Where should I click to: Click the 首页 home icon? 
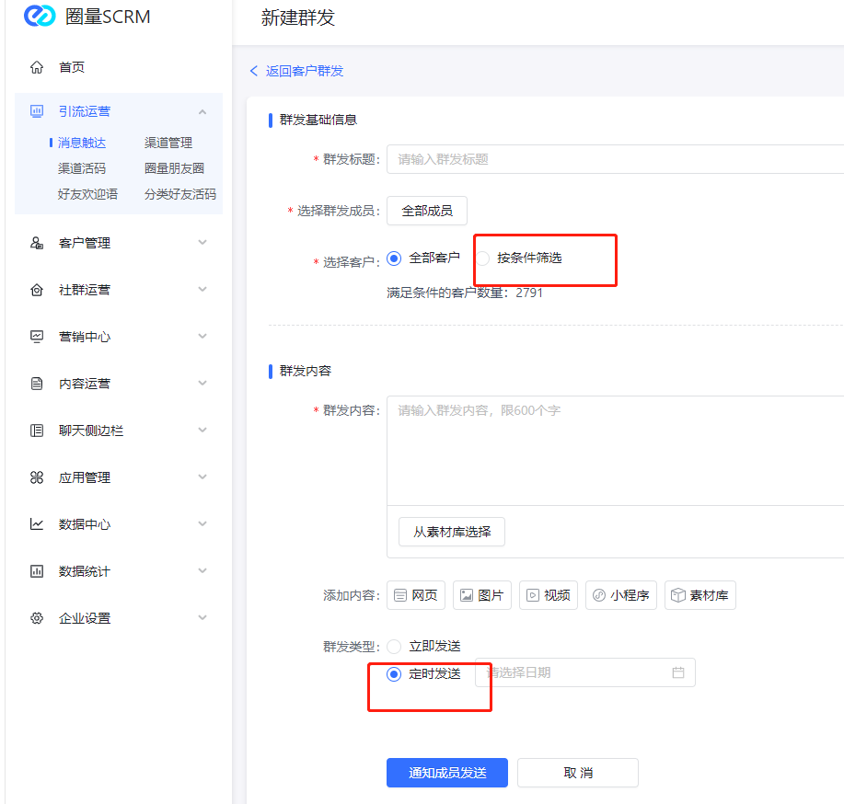[37, 67]
